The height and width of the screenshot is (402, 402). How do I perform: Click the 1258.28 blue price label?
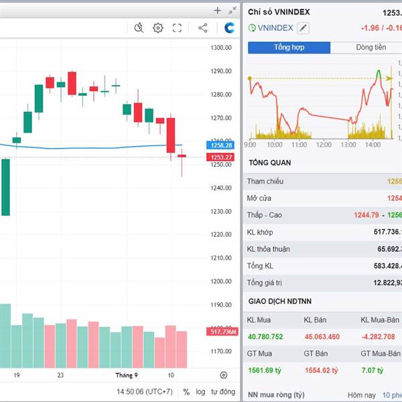tap(220, 145)
